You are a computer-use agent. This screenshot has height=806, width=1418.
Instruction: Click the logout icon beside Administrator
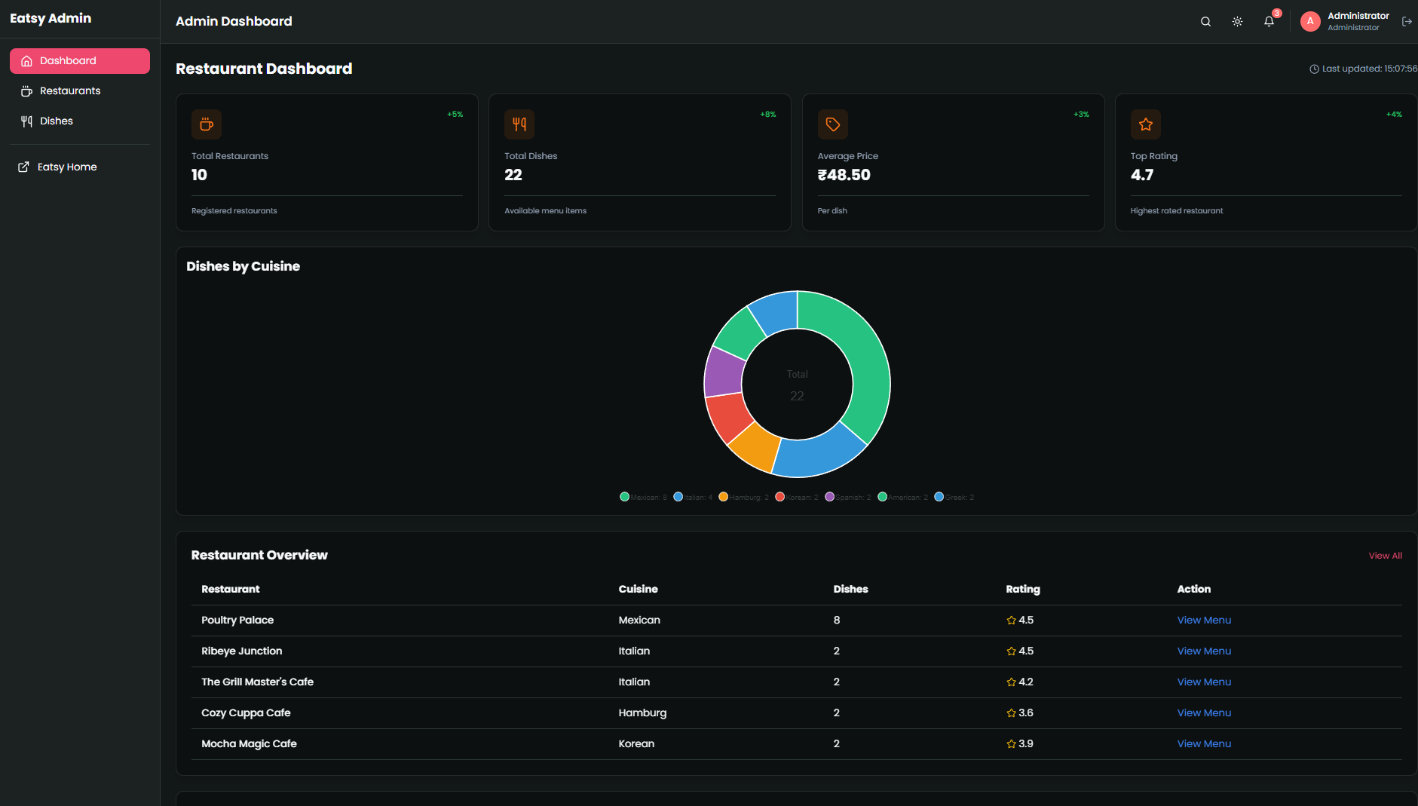pos(1406,22)
